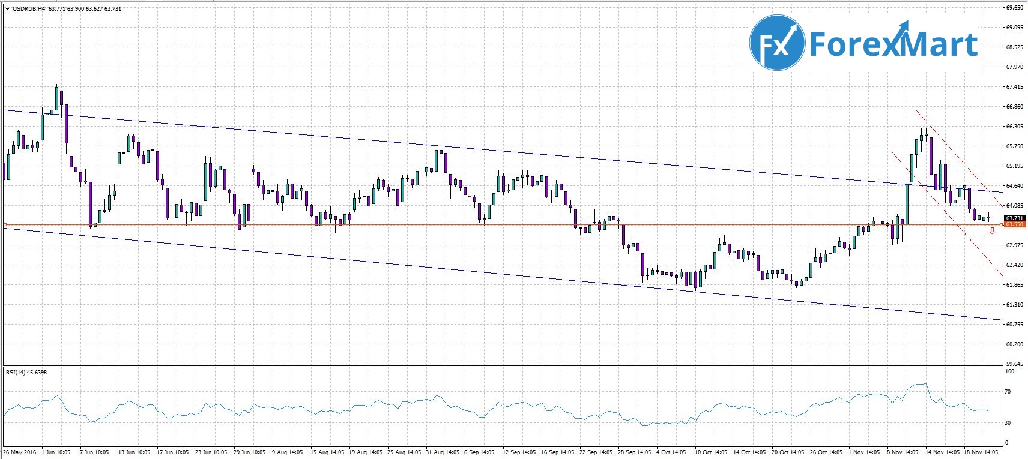Click the 9 Aug 14:05 date label

pyautogui.click(x=287, y=452)
